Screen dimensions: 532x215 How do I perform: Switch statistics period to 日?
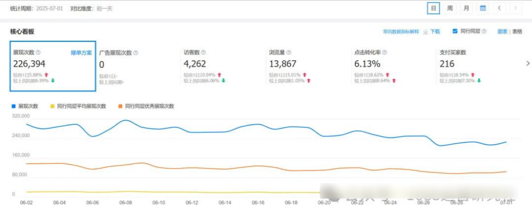(x=433, y=8)
